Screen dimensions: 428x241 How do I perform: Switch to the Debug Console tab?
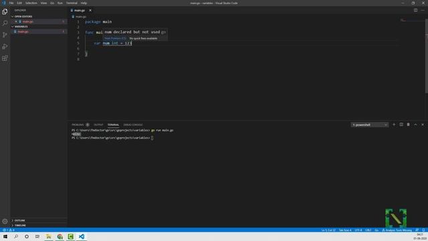(133, 125)
